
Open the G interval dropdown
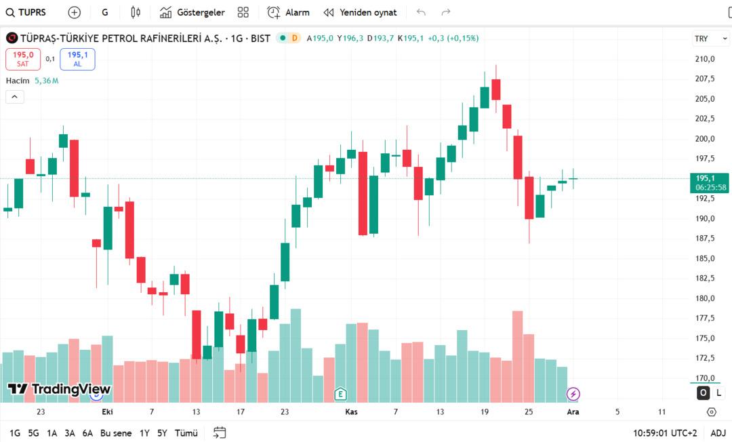coord(104,12)
